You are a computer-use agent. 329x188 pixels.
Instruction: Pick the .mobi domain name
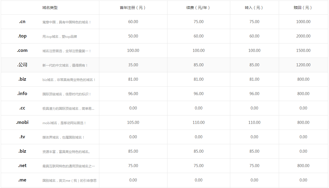(x=22, y=123)
